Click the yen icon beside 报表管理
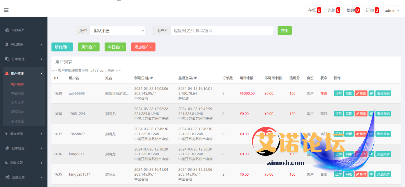 click(x=6, y=134)
